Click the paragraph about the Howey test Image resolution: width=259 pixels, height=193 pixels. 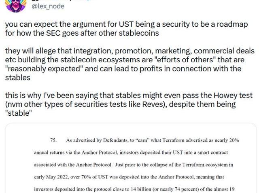pyautogui.click(x=129, y=104)
